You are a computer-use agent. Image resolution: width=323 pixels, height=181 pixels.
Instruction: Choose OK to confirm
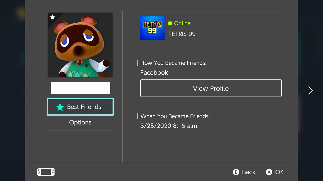click(275, 172)
